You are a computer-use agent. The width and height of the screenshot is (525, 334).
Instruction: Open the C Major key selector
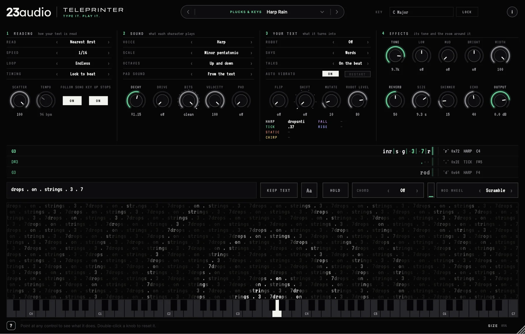(421, 12)
